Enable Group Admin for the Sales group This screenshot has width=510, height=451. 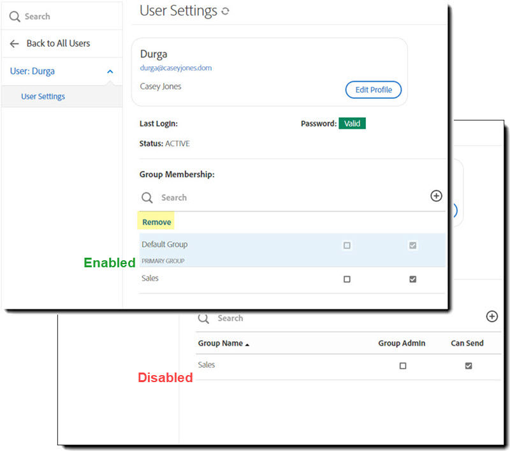point(347,279)
